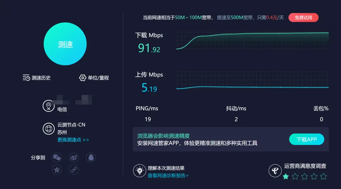Share the result to QQ
The image size is (341, 189).
(x=91, y=157)
